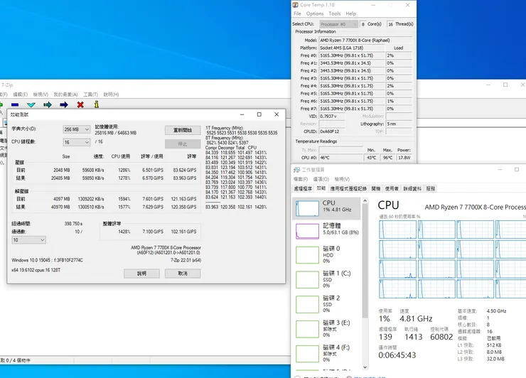Open the dictionary size 256 MB dropdown
This screenshot has height=378, width=526.
click(x=76, y=129)
